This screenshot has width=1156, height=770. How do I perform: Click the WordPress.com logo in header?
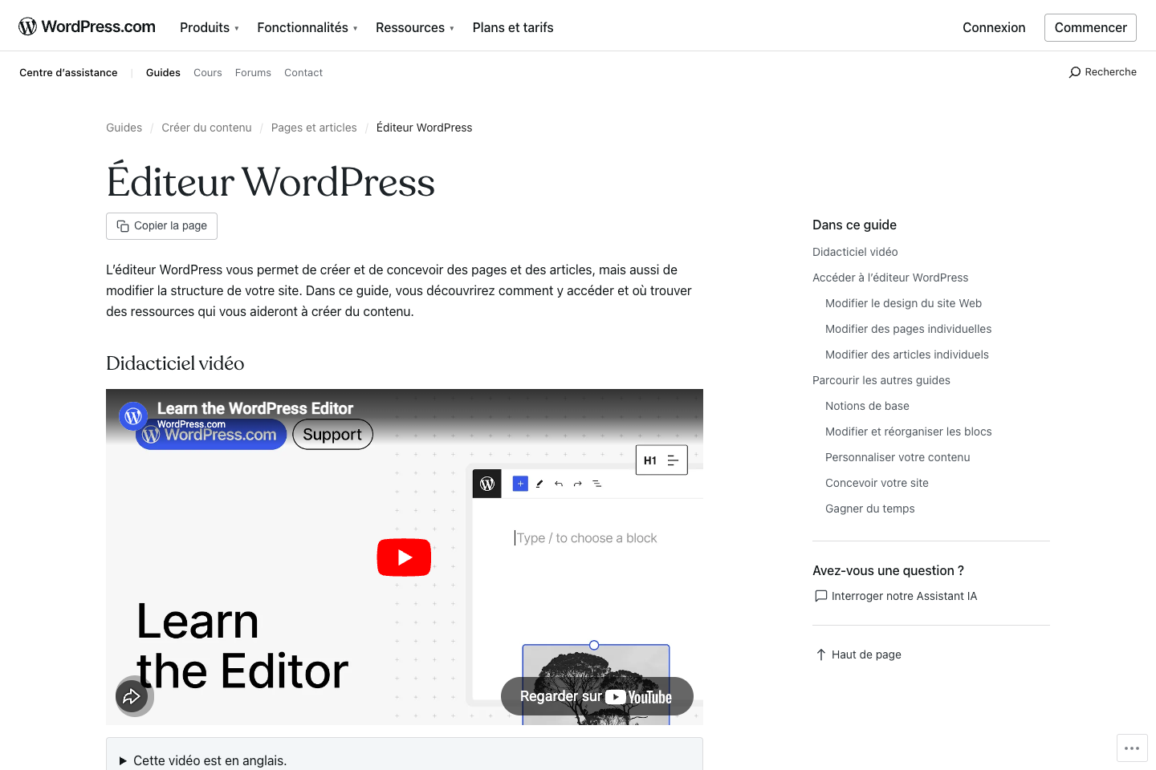click(x=87, y=26)
